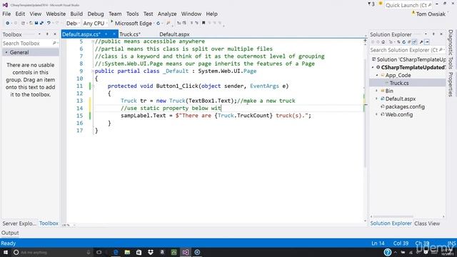
Task: Collapse the General group in Toolbox
Action: click(x=6, y=52)
